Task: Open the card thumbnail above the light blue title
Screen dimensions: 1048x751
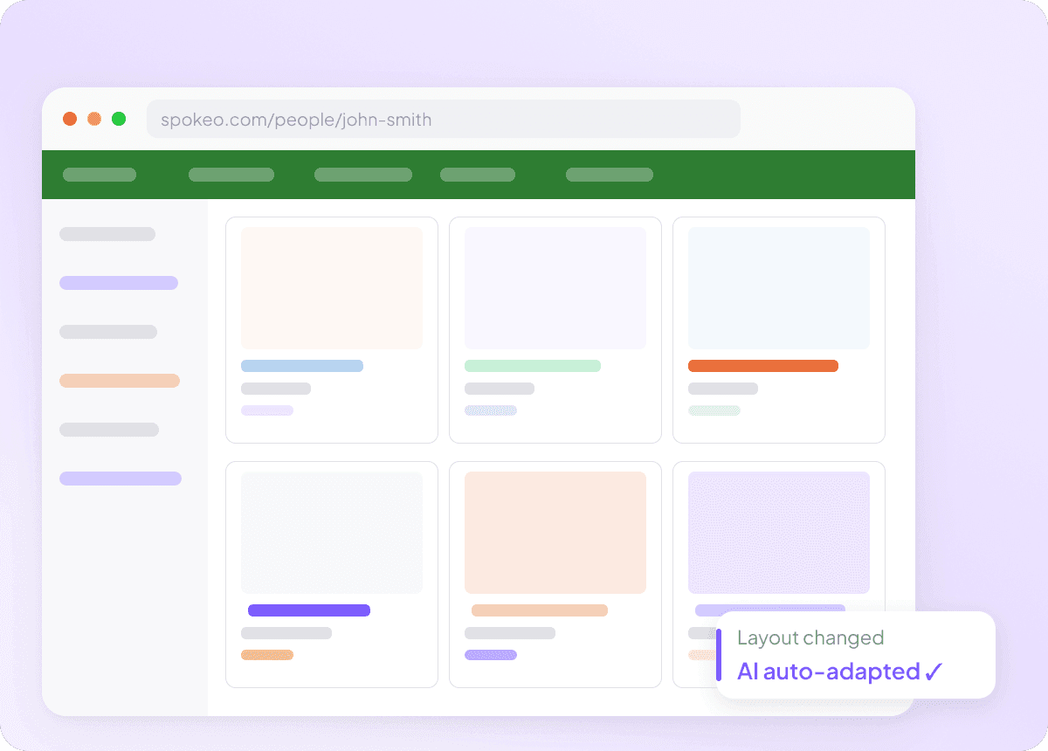Action: click(332, 288)
